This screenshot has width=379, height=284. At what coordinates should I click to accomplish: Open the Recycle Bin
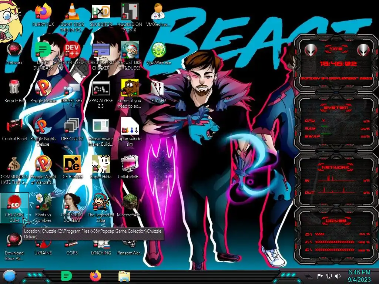pyautogui.click(x=14, y=91)
